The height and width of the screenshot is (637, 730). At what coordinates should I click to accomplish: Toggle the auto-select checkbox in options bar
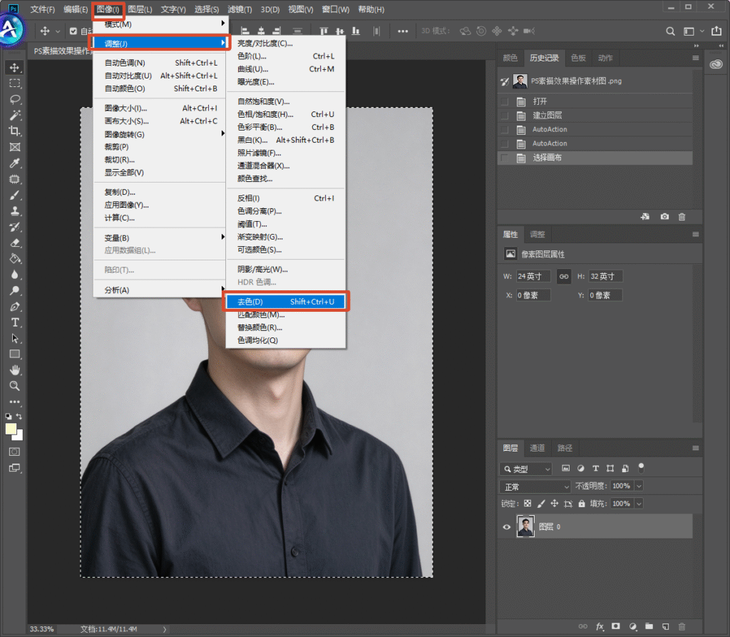73,31
